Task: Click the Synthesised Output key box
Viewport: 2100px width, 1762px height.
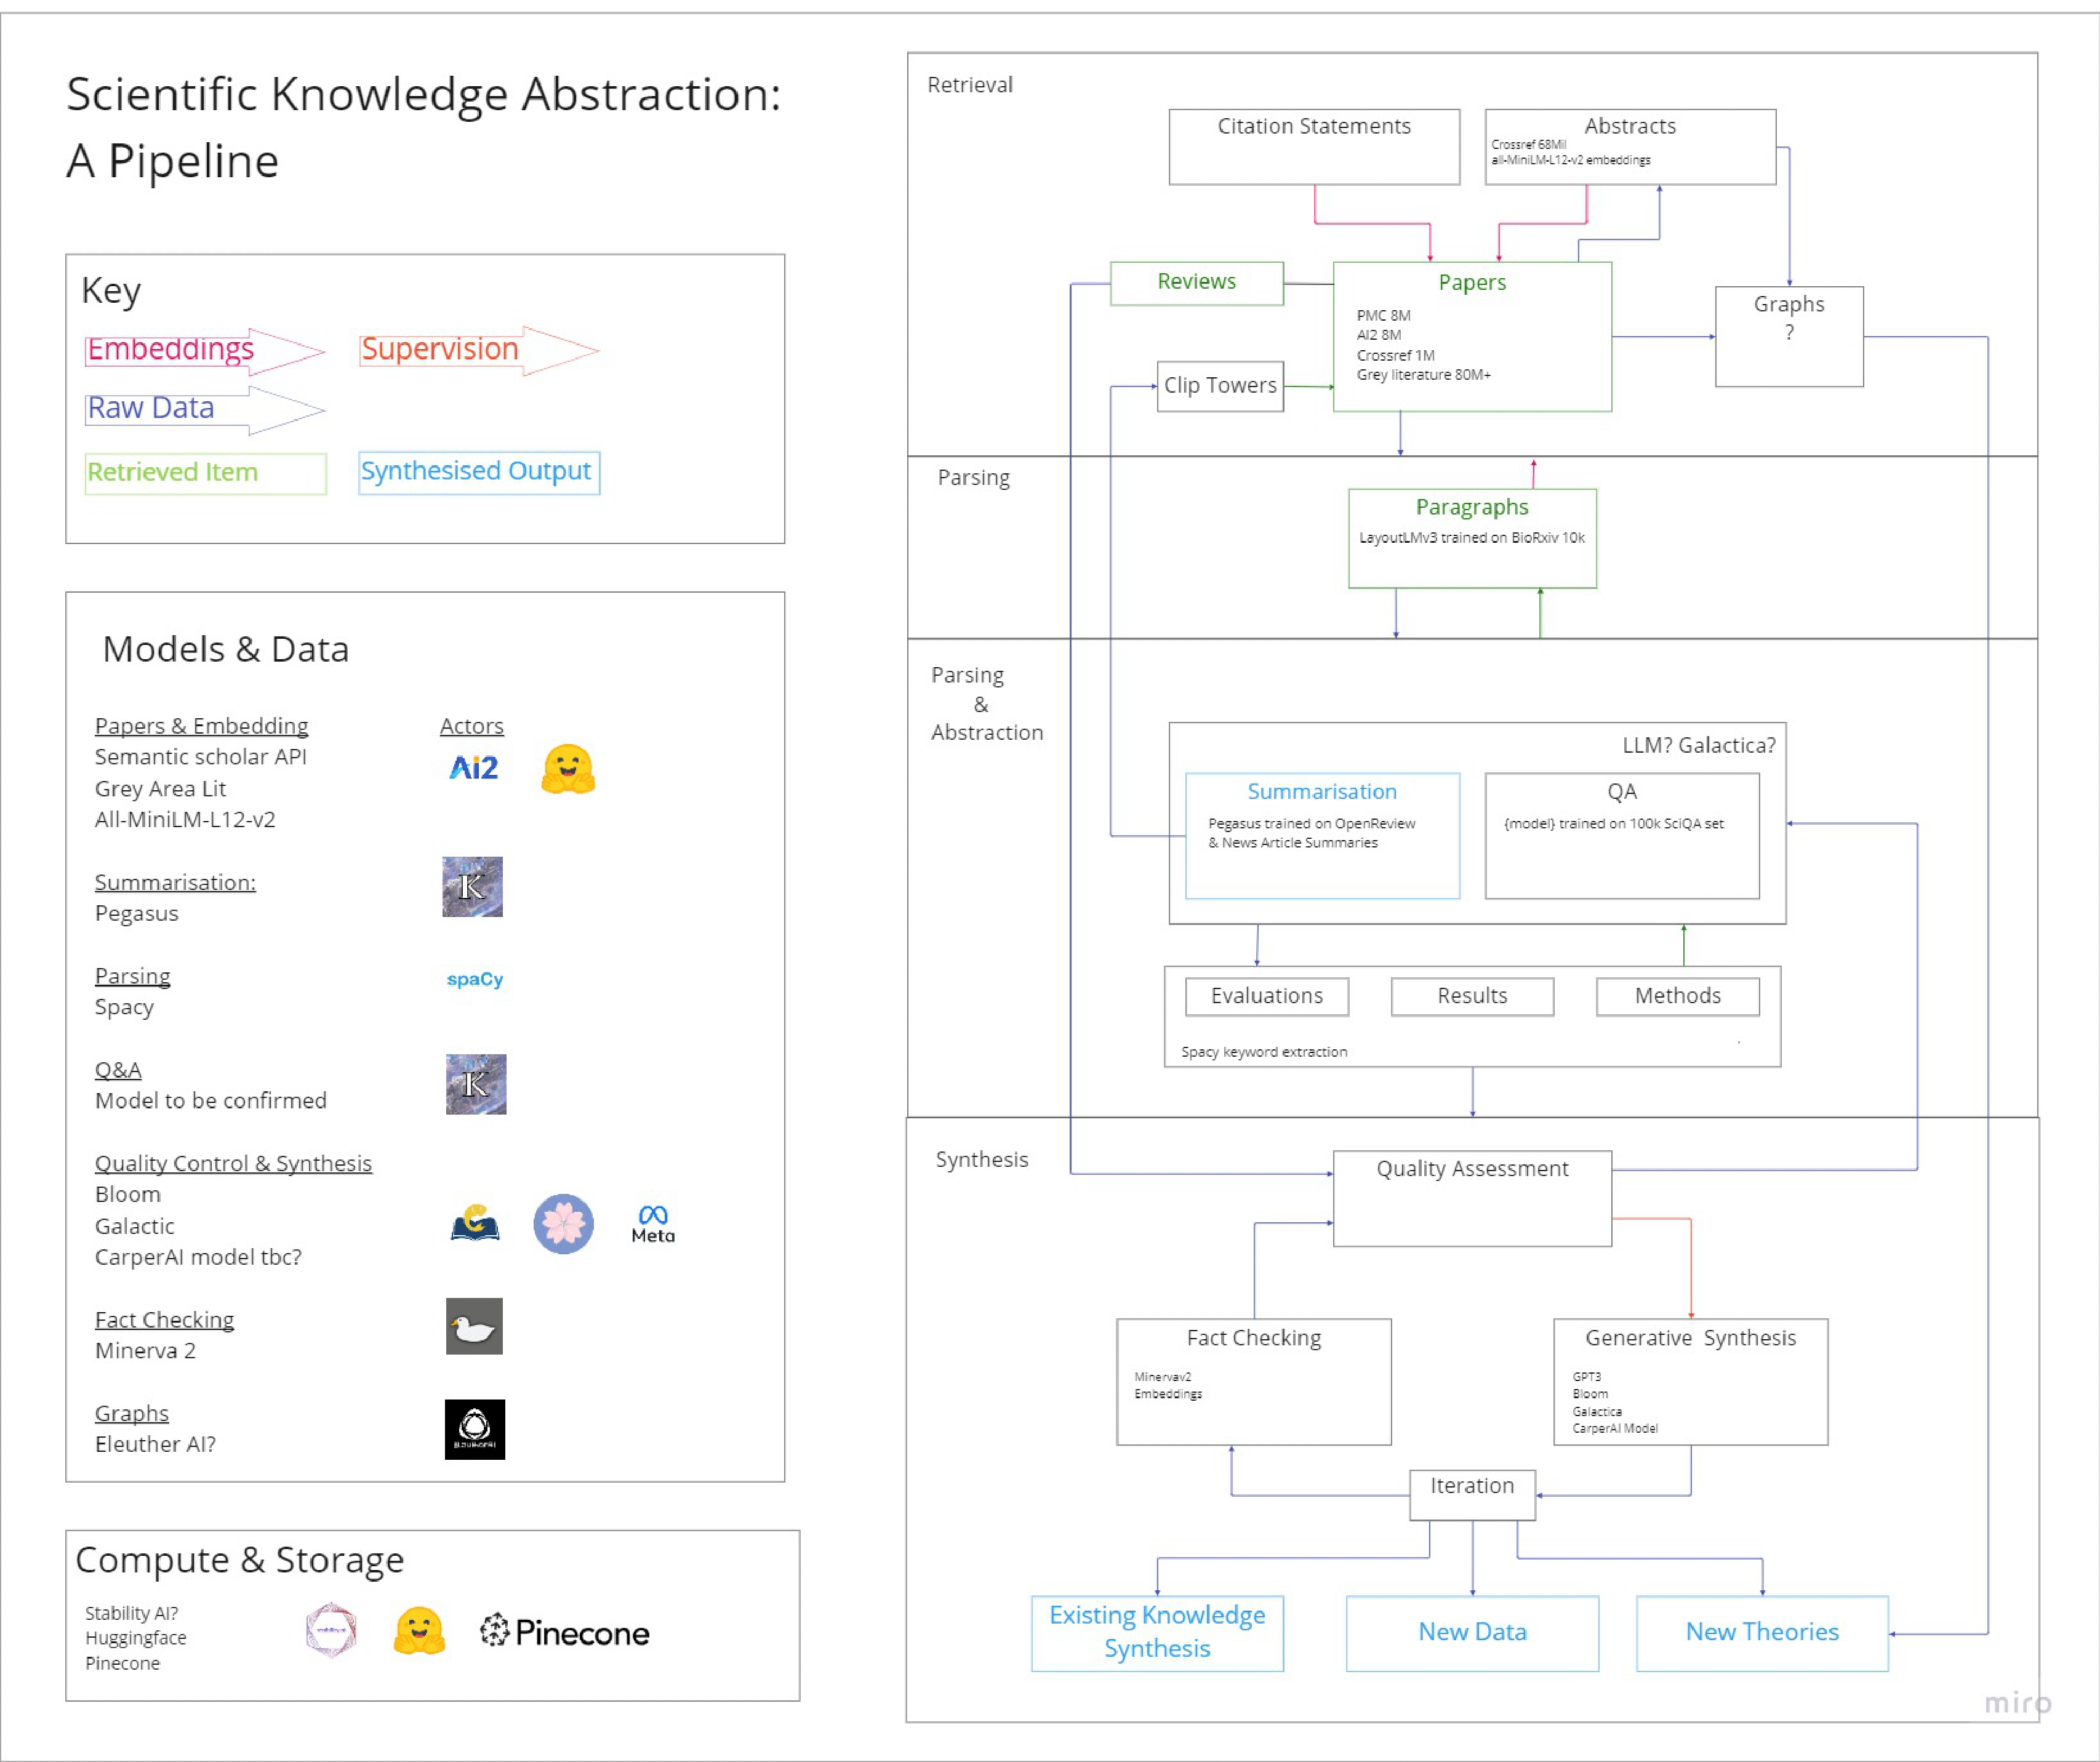Action: point(479,472)
